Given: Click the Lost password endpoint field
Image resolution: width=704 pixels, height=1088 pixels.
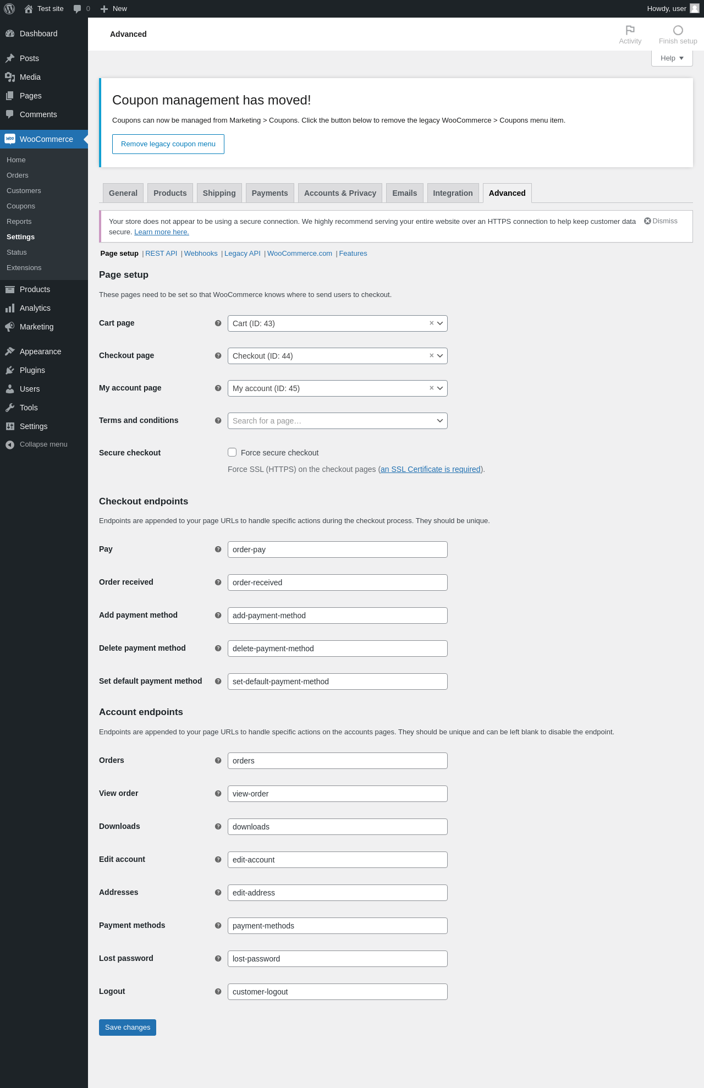Looking at the screenshot, I should click(x=338, y=959).
